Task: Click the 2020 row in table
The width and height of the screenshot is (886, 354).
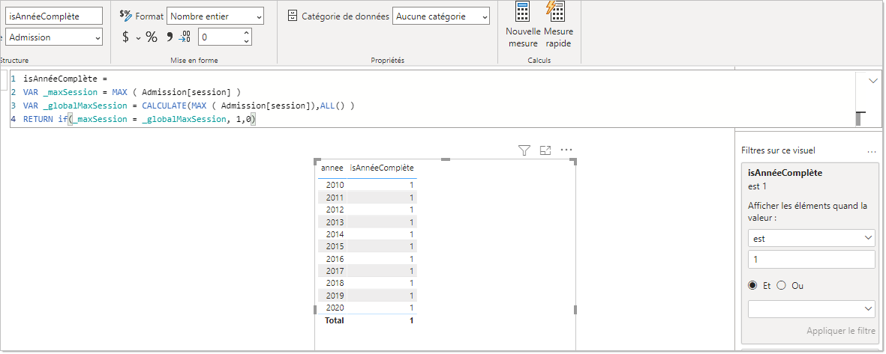Action: (368, 308)
